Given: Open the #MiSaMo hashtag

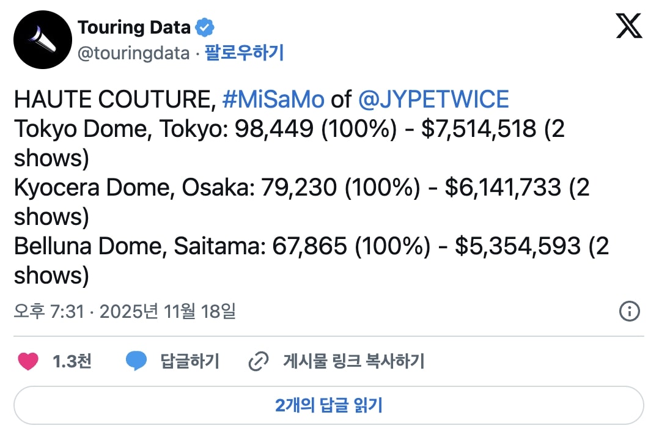Looking at the screenshot, I should 273,99.
